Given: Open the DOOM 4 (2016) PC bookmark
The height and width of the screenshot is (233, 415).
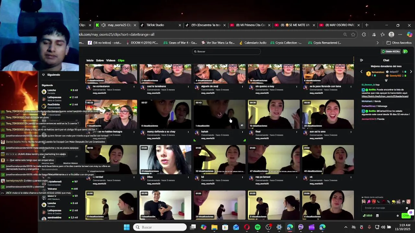Looking at the screenshot, I should [x=142, y=43].
